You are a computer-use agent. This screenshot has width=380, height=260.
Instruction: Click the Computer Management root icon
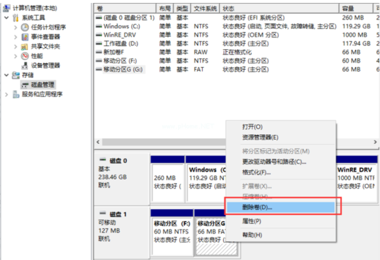[x=7, y=8]
